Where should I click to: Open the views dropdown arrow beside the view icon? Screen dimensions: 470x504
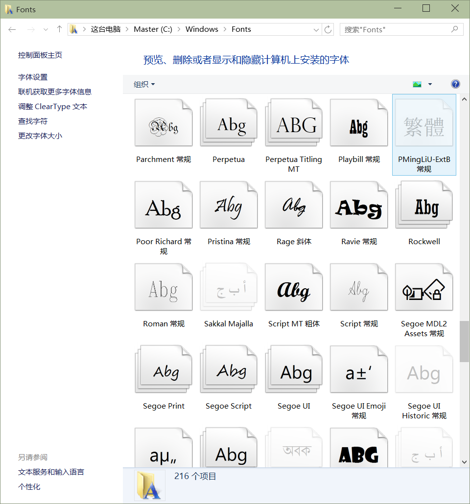(x=429, y=84)
